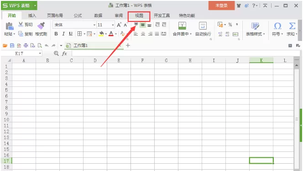Click the Cut (剪切) scissors icon
The width and height of the screenshot is (303, 171).
coord(21,24)
